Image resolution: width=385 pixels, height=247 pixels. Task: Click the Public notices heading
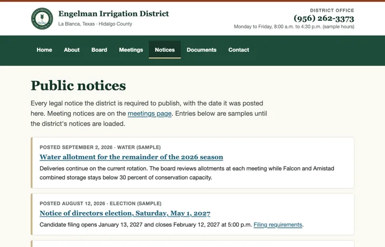(x=78, y=86)
